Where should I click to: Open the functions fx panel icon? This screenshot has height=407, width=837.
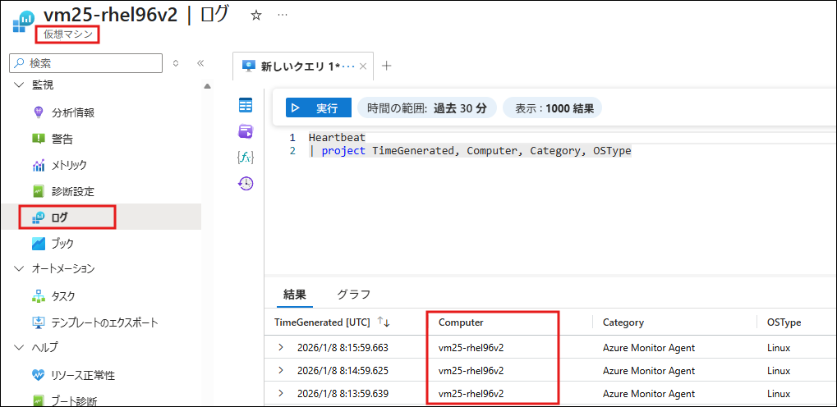(246, 158)
